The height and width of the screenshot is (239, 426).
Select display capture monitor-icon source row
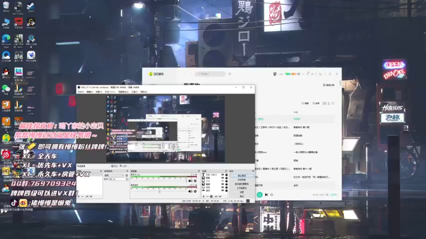215,187
